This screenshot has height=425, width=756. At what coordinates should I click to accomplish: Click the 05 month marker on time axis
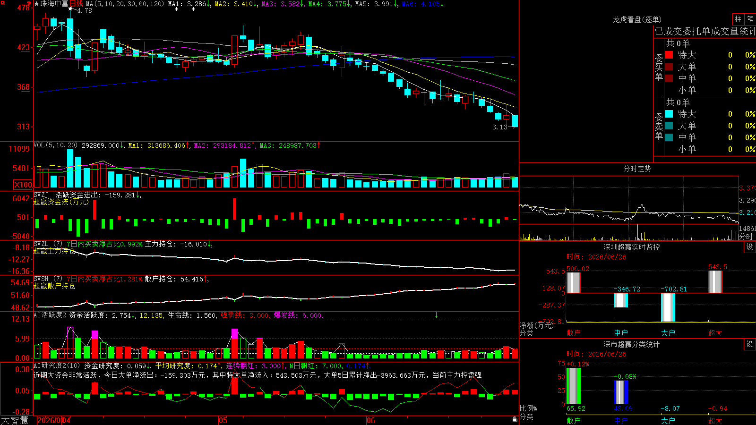click(x=223, y=420)
